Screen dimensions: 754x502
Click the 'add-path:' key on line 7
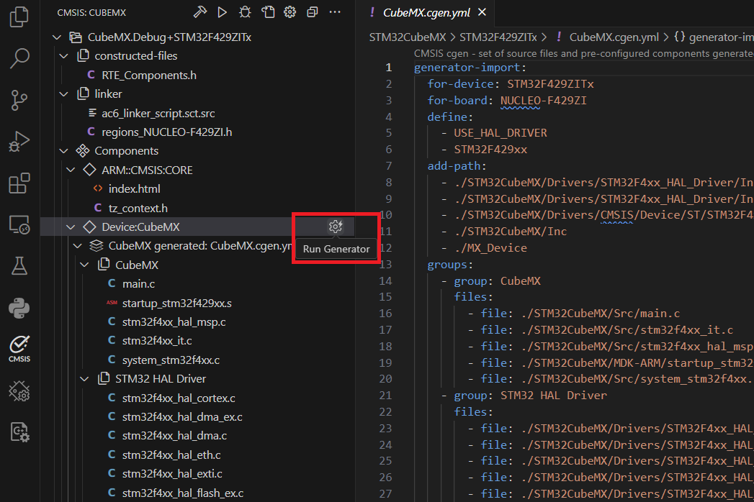pos(457,166)
